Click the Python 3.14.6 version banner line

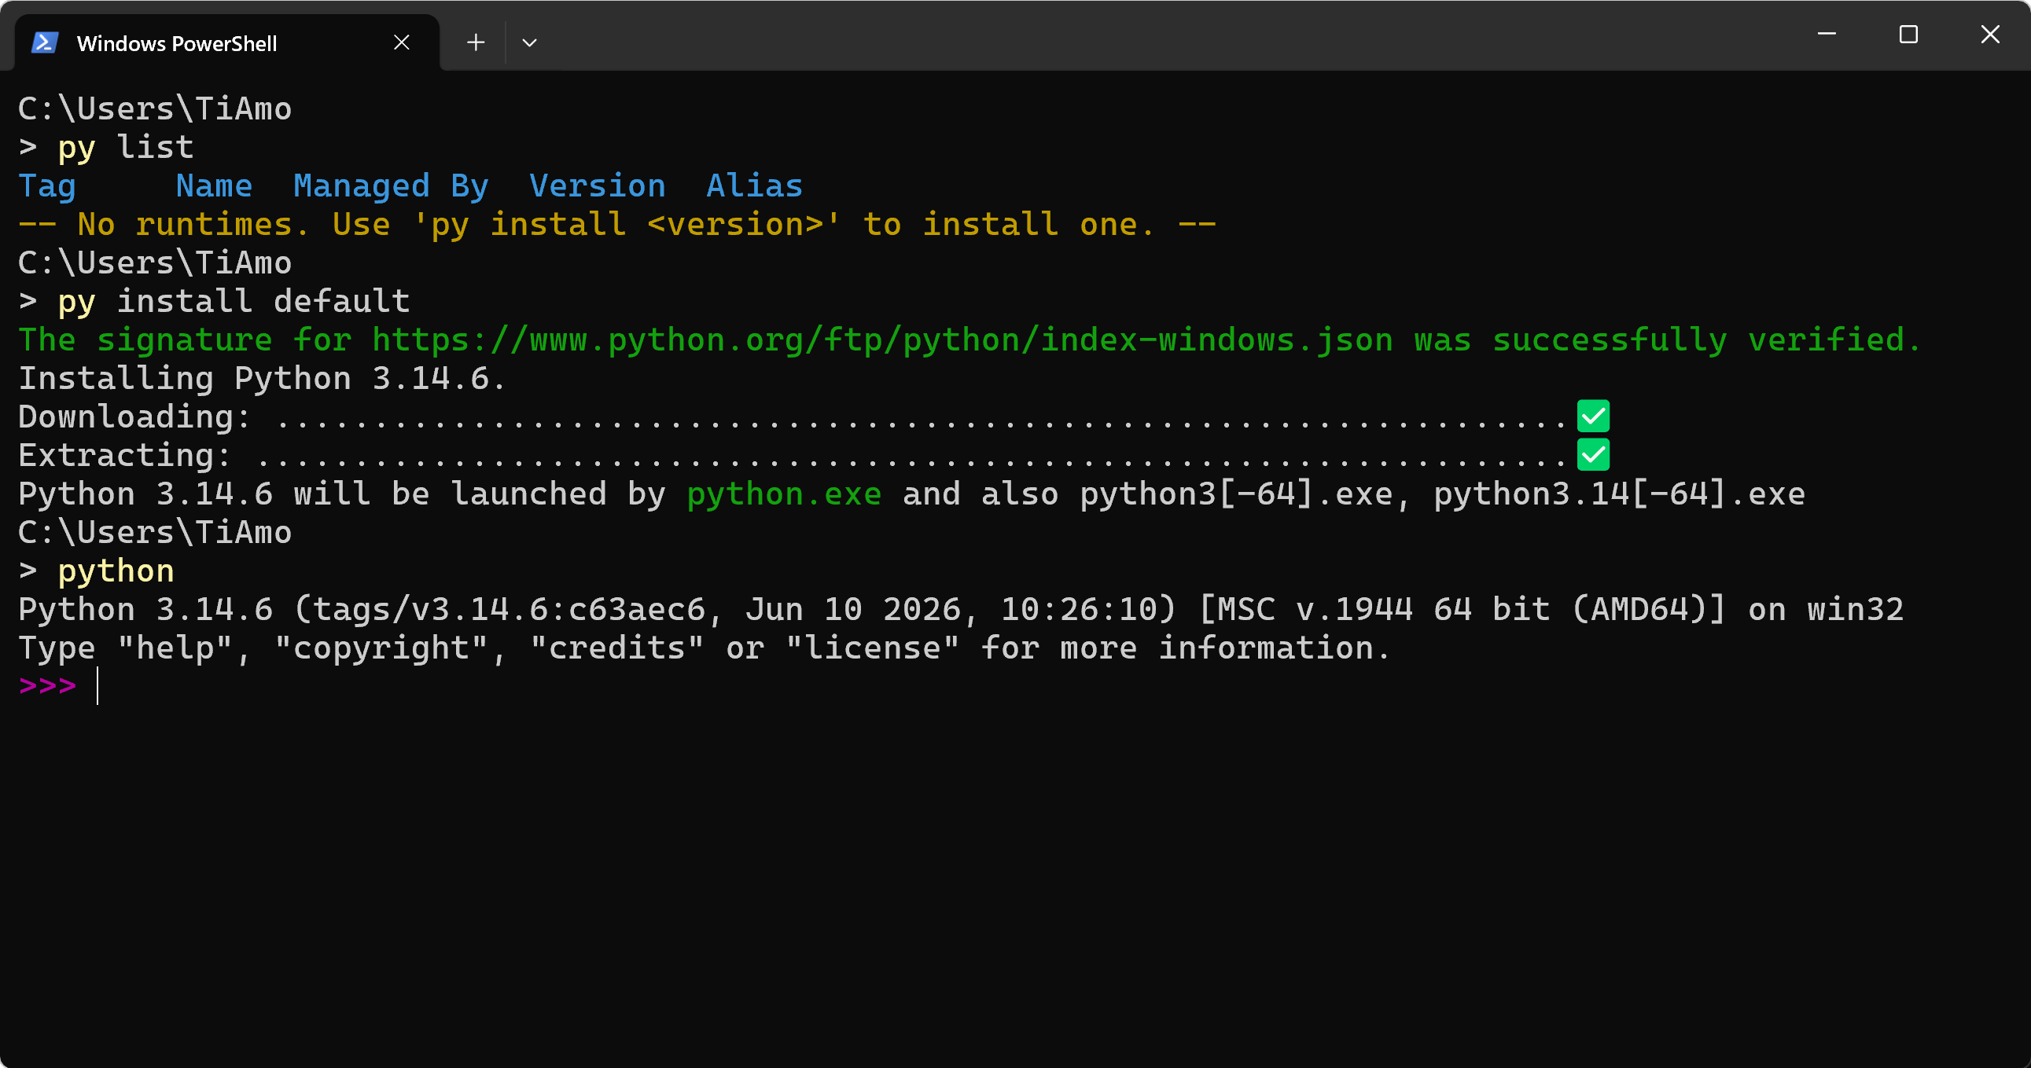(x=961, y=609)
